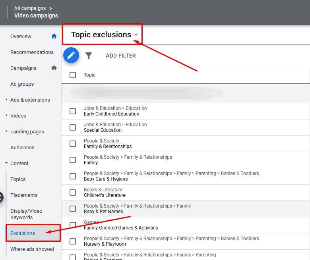Click the All campaigns breadcrumb link
Viewport: 310px width, 260px height.
(30, 8)
